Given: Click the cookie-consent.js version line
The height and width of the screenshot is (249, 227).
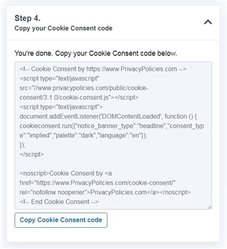Looking at the screenshot, I should click(79, 97).
